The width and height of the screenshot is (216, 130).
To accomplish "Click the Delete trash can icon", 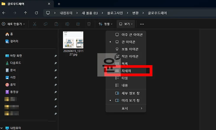I will click(x=89, y=24).
